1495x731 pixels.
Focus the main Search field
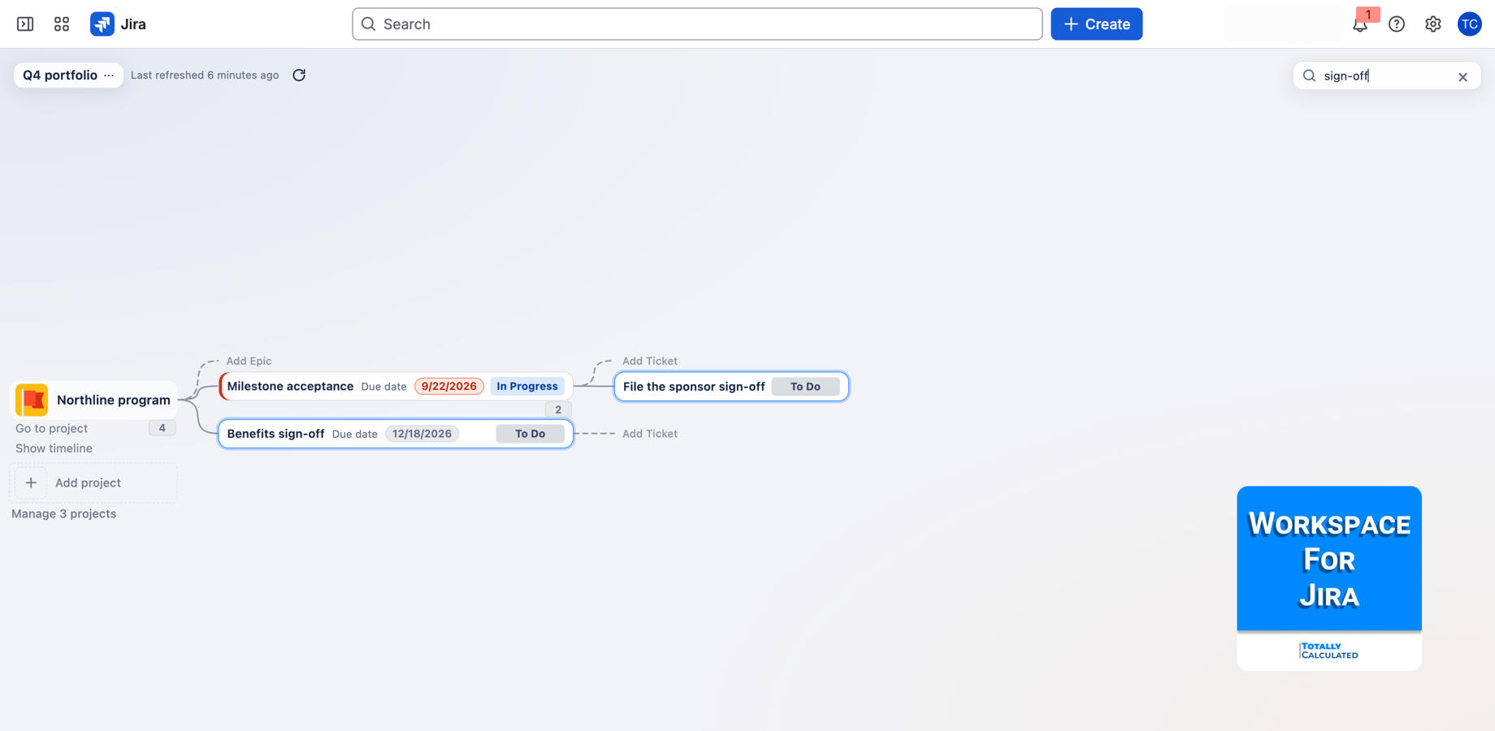click(697, 24)
